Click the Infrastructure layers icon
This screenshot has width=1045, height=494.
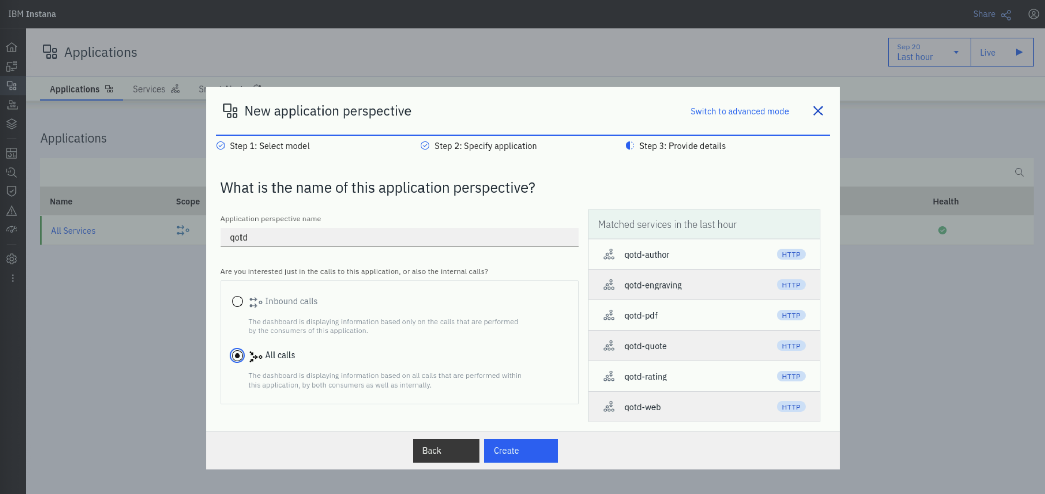(x=12, y=124)
